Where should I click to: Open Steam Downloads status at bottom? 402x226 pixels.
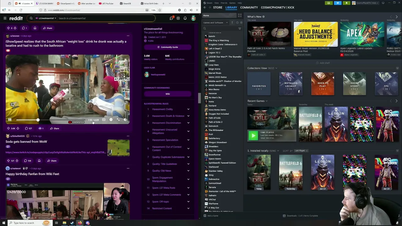[300, 216]
